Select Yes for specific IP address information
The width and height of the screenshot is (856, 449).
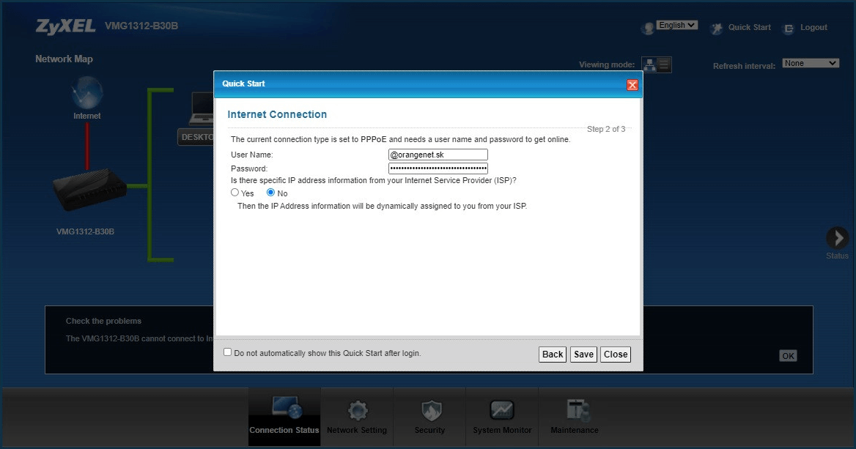coord(235,192)
